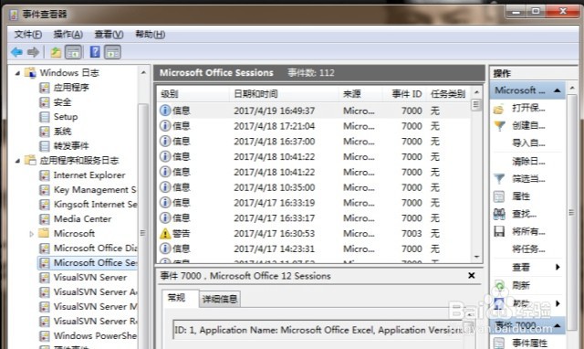
Task: Sort events by 来源 column header
Action: point(360,93)
